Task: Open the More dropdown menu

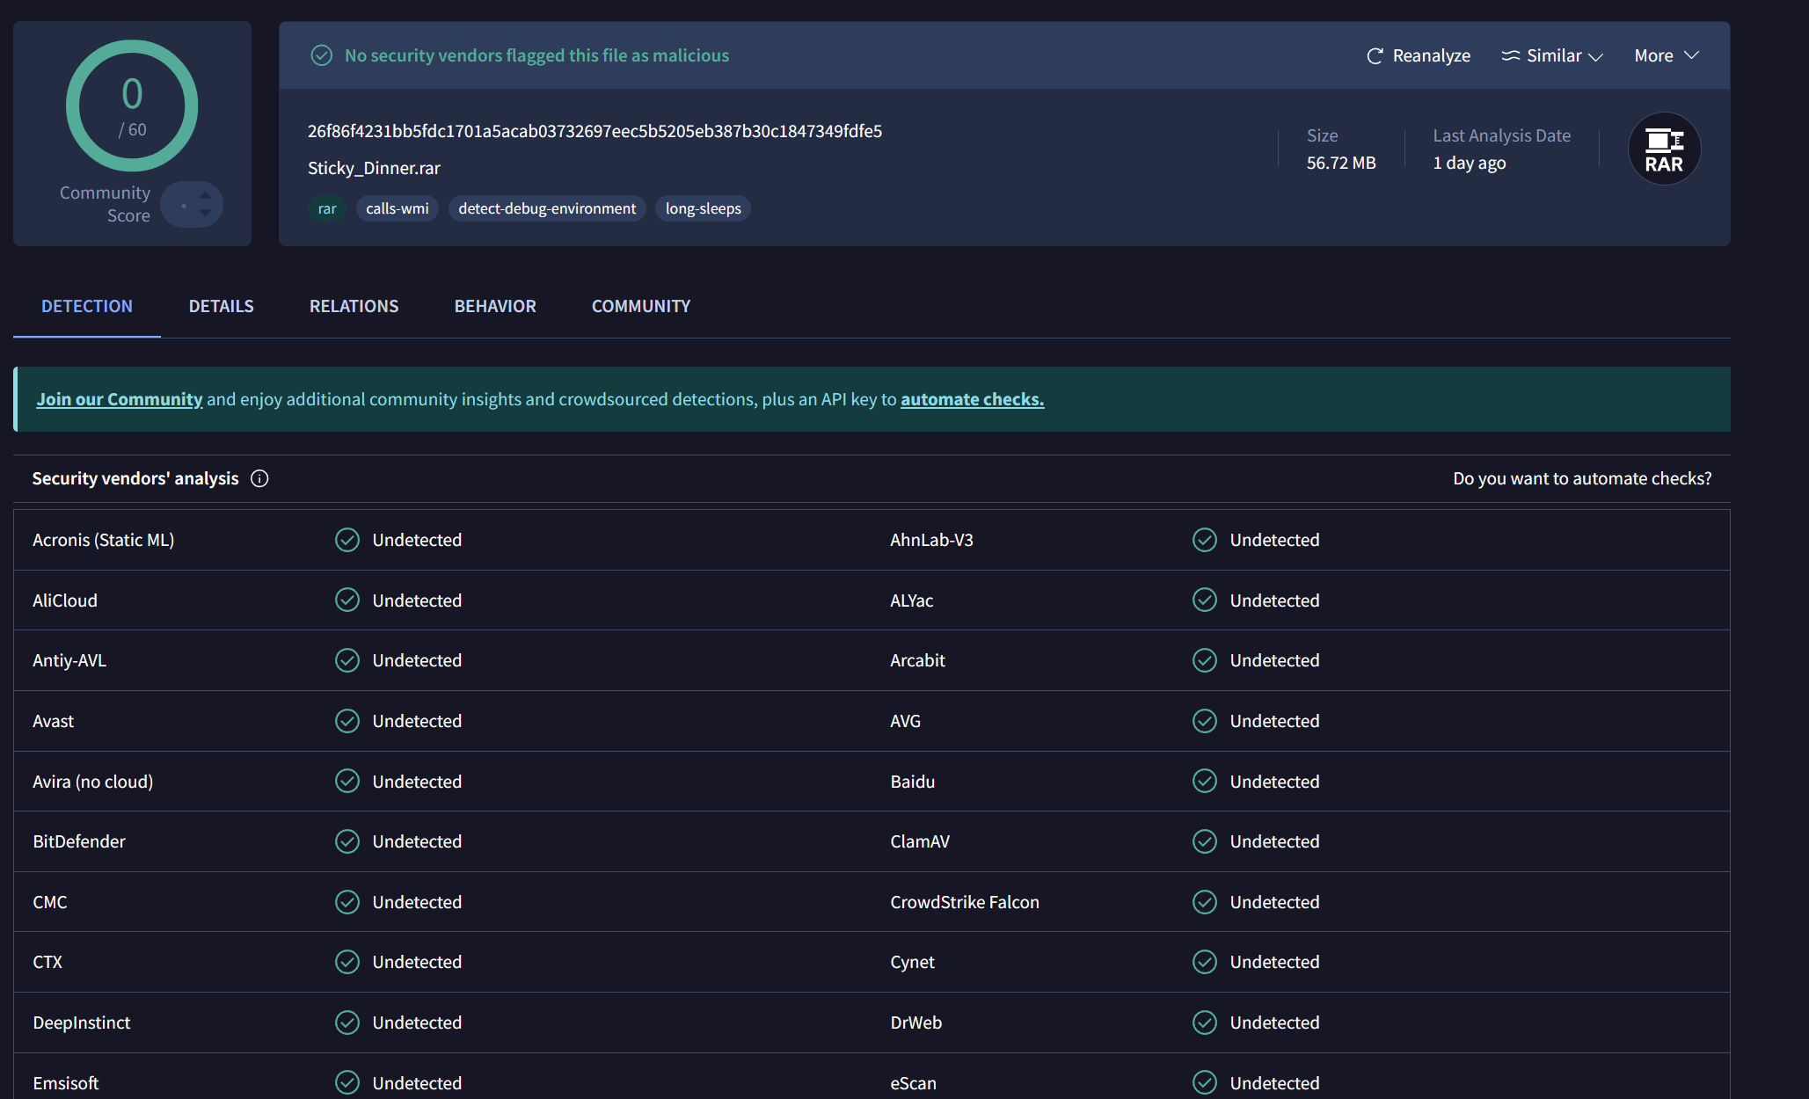Action: tap(1666, 55)
